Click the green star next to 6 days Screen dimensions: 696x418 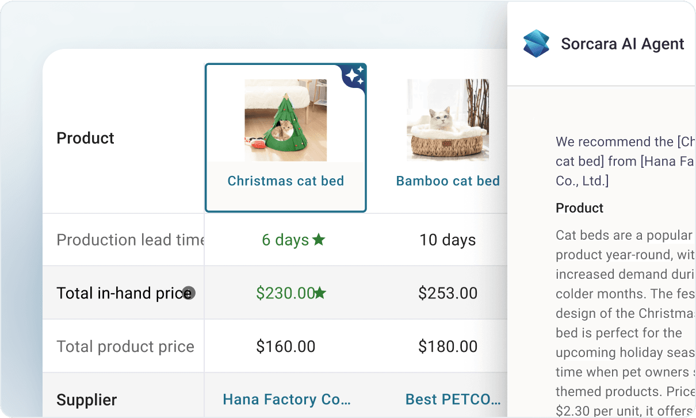coord(319,240)
